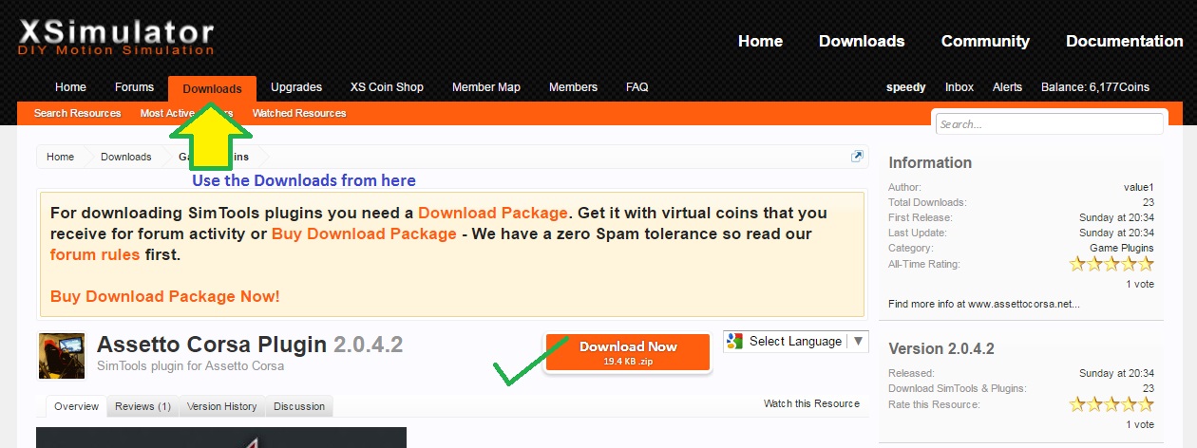This screenshot has width=1197, height=448.
Task: Open Game Plugins category link
Action: pos(1122,248)
